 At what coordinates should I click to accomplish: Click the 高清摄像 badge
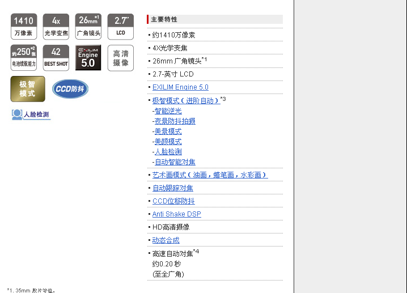tap(120, 58)
